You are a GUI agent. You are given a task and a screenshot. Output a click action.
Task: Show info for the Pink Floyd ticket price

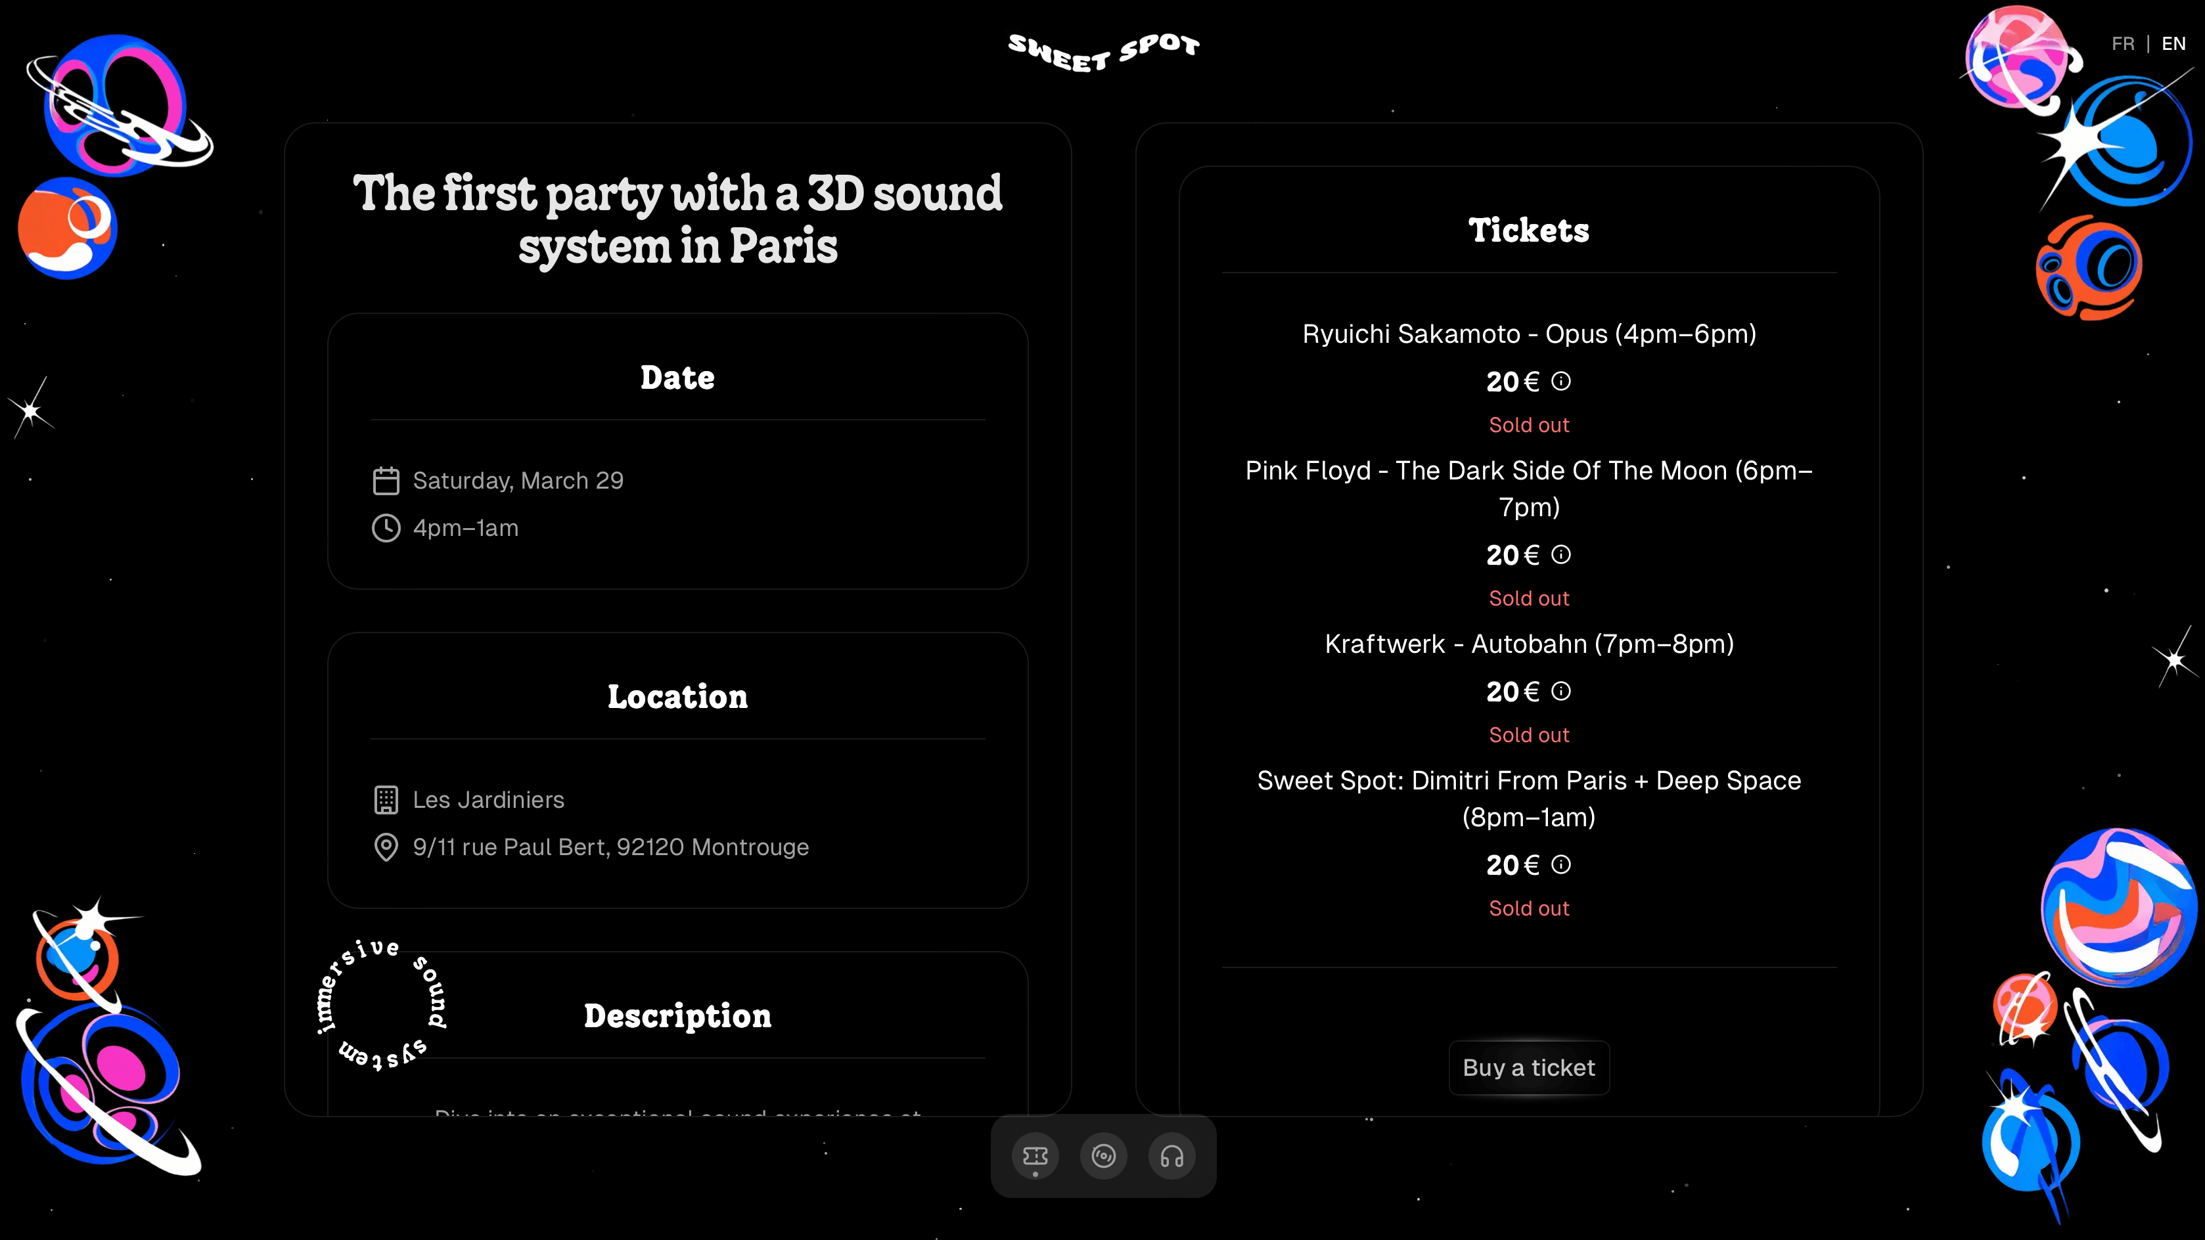coord(1561,554)
